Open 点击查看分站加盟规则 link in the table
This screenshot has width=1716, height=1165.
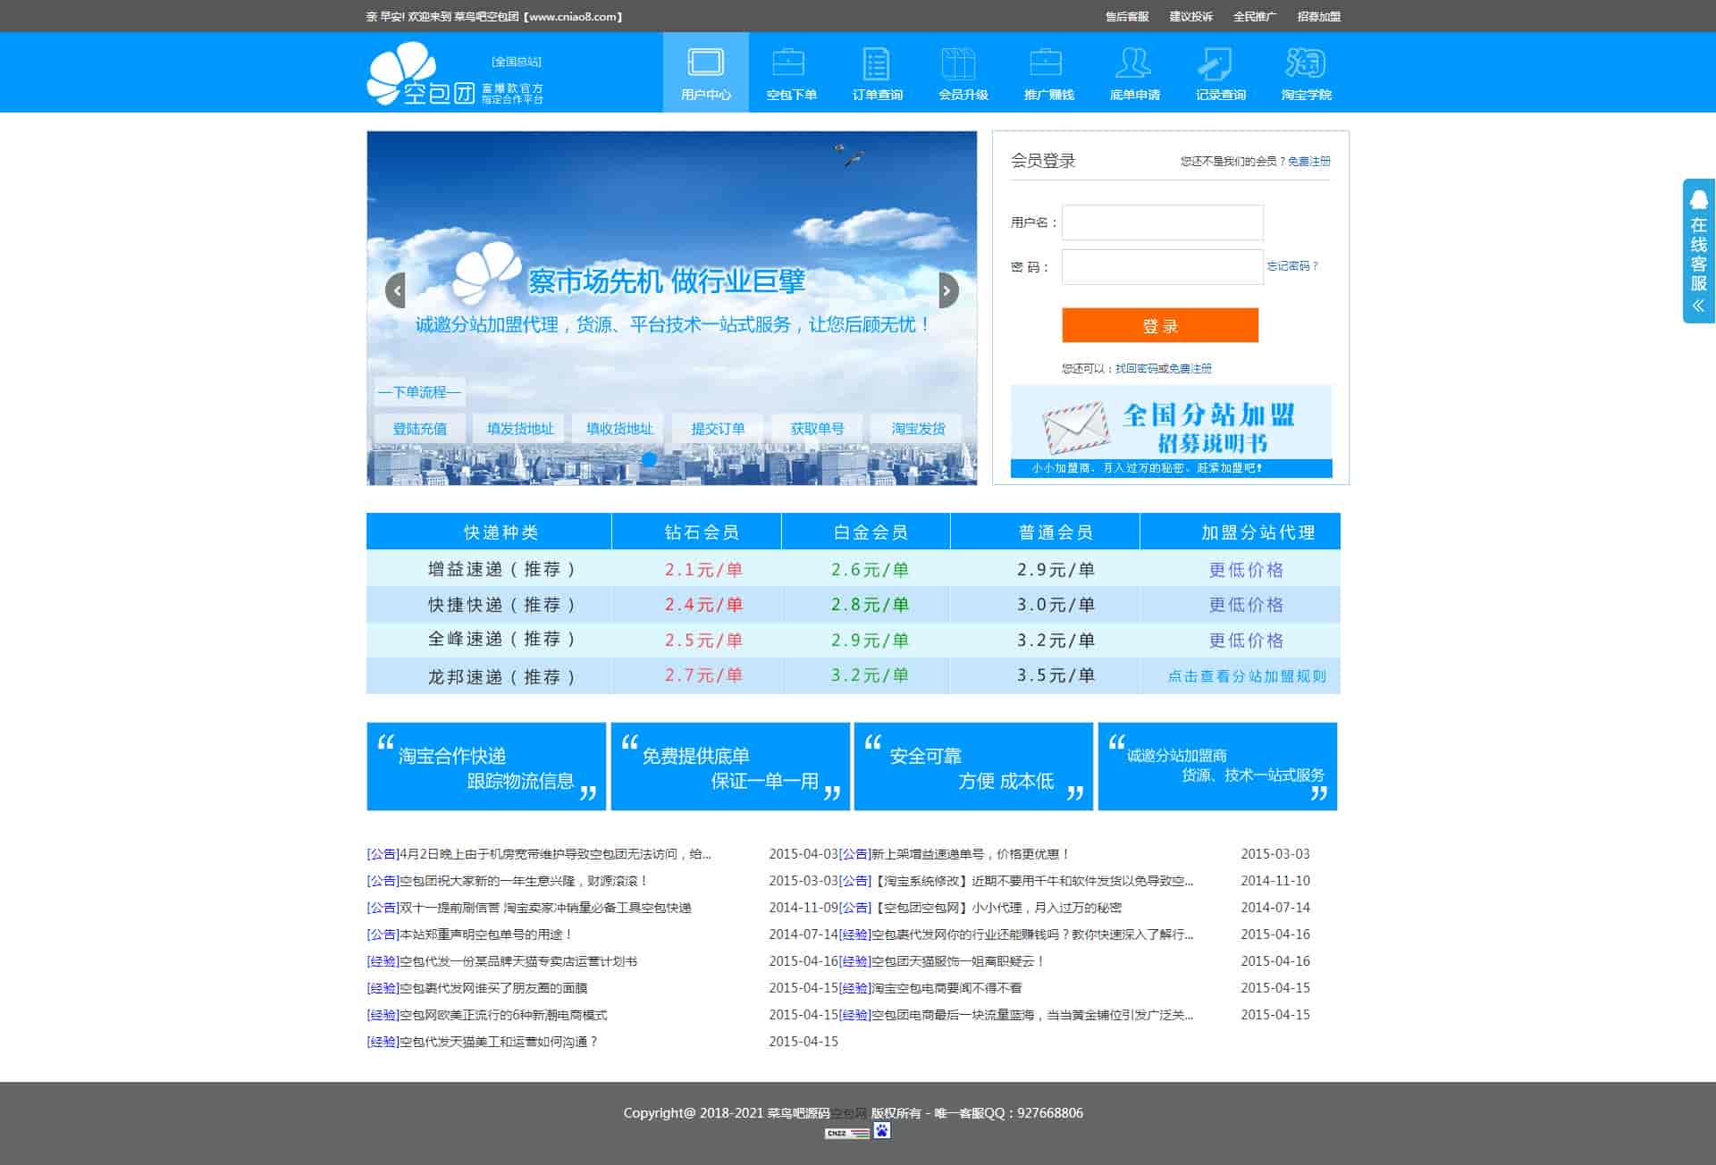1246,676
